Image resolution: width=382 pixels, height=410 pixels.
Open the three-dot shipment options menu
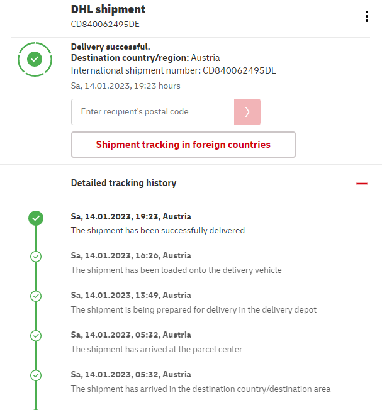366,16
